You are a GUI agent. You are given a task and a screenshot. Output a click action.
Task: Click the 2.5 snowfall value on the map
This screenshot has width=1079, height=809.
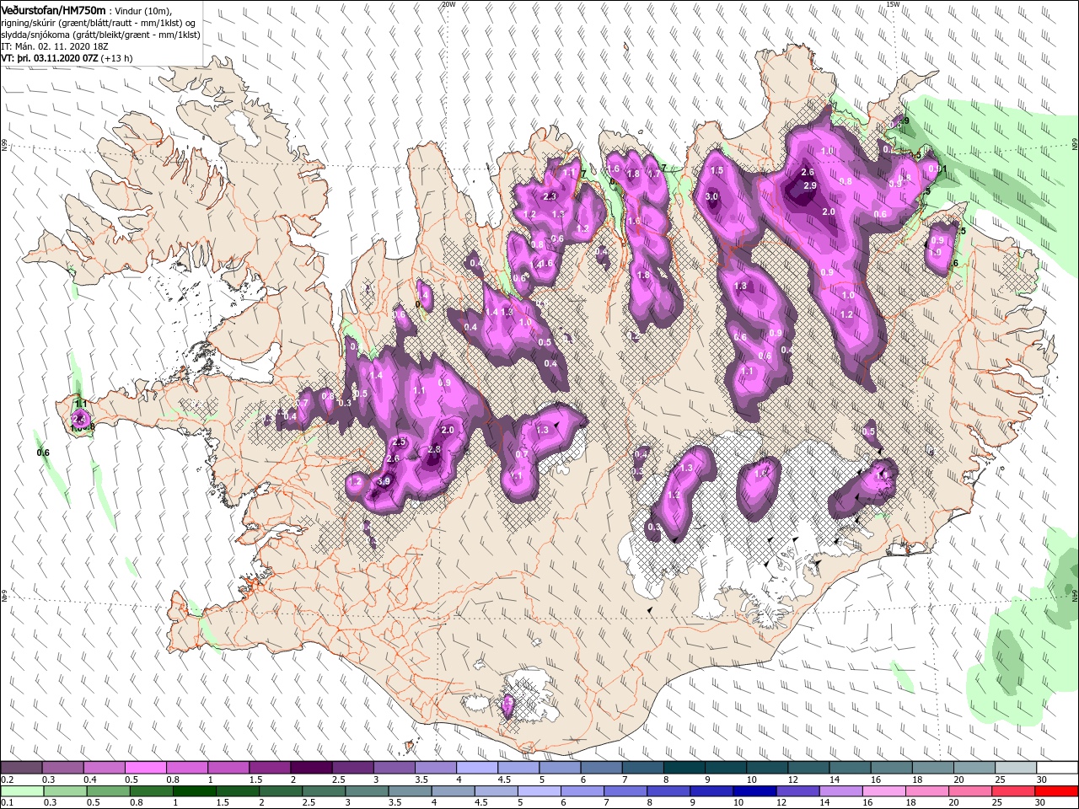tap(400, 442)
